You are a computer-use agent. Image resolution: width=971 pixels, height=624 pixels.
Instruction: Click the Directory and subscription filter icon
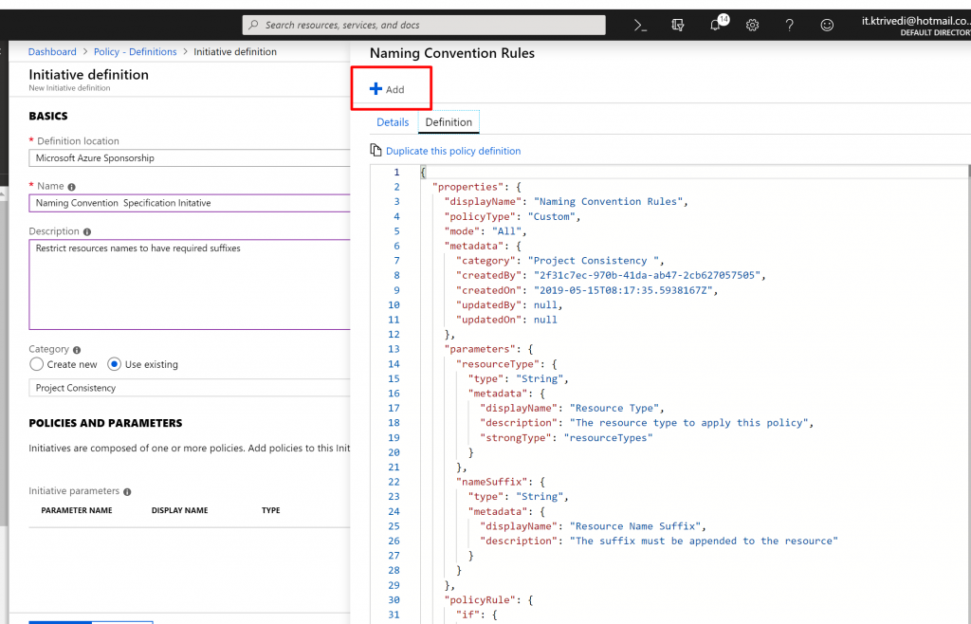(x=678, y=26)
